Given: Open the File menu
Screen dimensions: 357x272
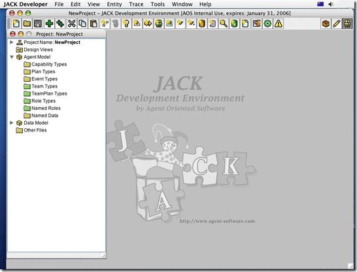Looking at the screenshot, I should 59,4.
